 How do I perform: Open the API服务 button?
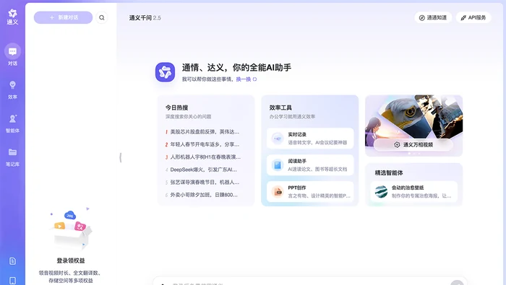pyautogui.click(x=473, y=17)
